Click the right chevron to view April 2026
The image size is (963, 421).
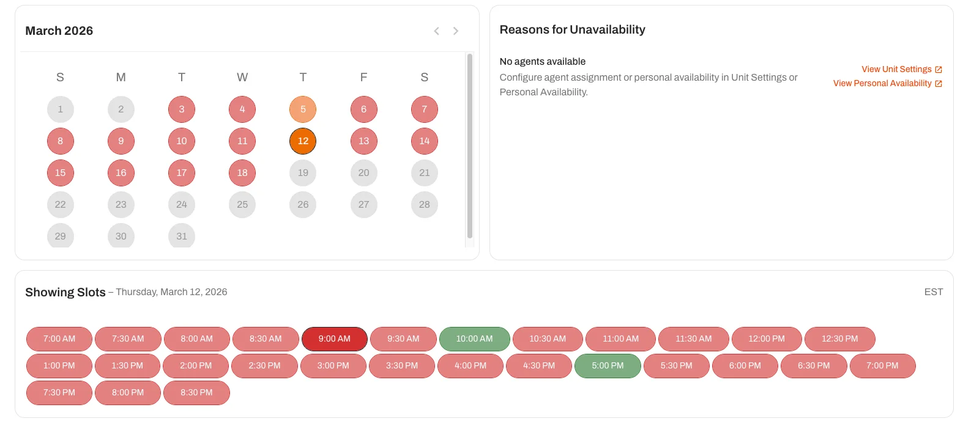[x=456, y=31]
